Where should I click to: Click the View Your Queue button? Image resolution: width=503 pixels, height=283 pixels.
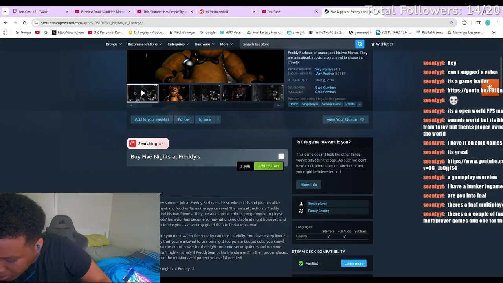tap(345, 119)
